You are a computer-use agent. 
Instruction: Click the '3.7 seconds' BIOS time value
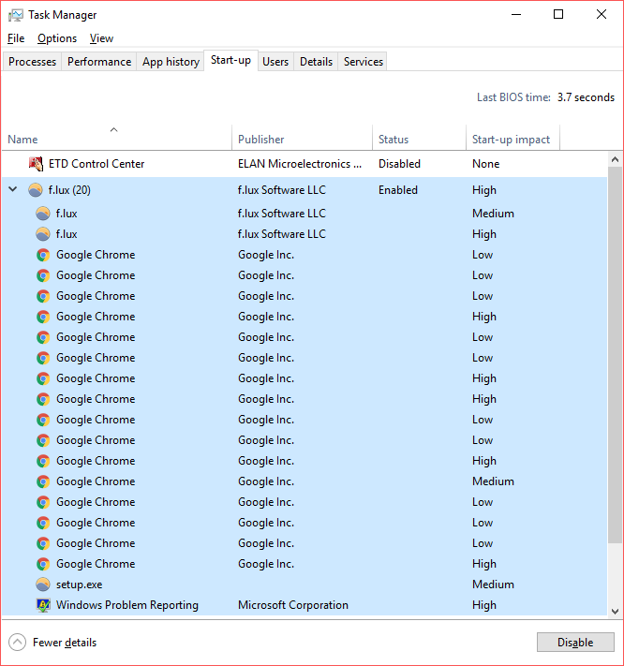point(586,97)
